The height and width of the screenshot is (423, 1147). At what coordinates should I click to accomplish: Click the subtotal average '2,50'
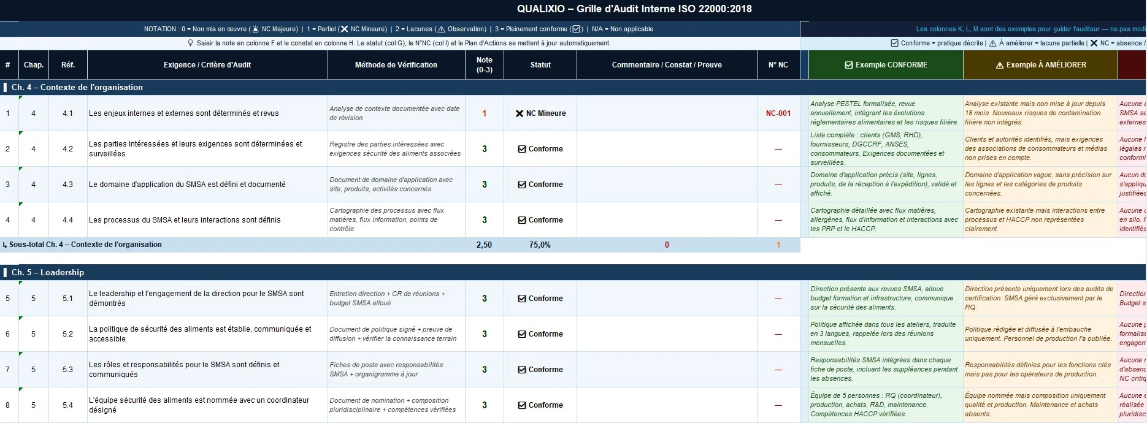[x=485, y=245]
